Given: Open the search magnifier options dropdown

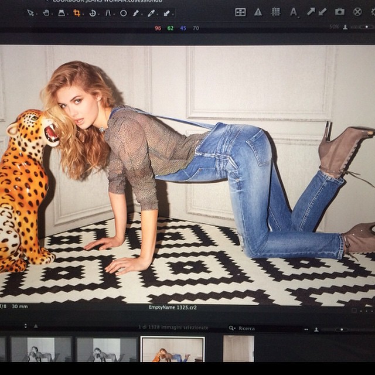Looking at the screenshot, I should pyautogui.click(x=232, y=329).
